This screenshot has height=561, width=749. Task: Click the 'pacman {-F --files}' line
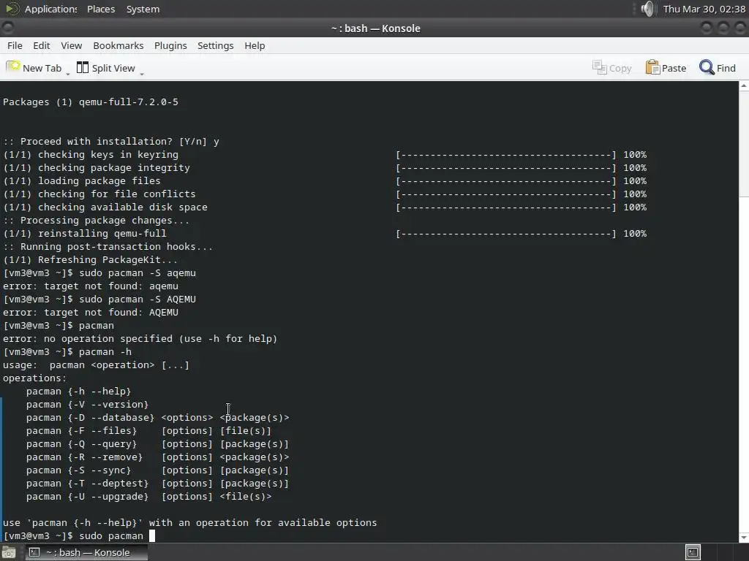[x=148, y=431]
